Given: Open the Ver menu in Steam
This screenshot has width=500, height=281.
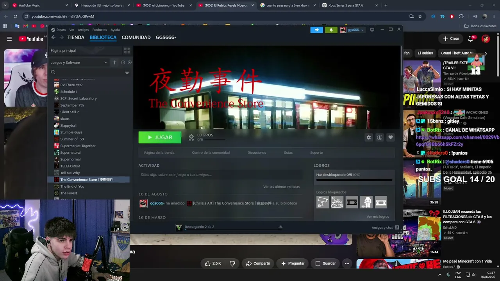Looking at the screenshot, I should click(72, 30).
